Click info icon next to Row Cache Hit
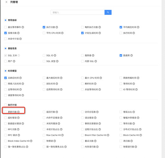 pyautogui.click(x=62, y=135)
